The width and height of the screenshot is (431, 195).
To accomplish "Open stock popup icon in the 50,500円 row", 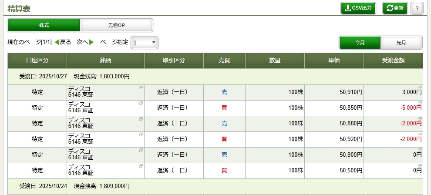I will point(141,166).
